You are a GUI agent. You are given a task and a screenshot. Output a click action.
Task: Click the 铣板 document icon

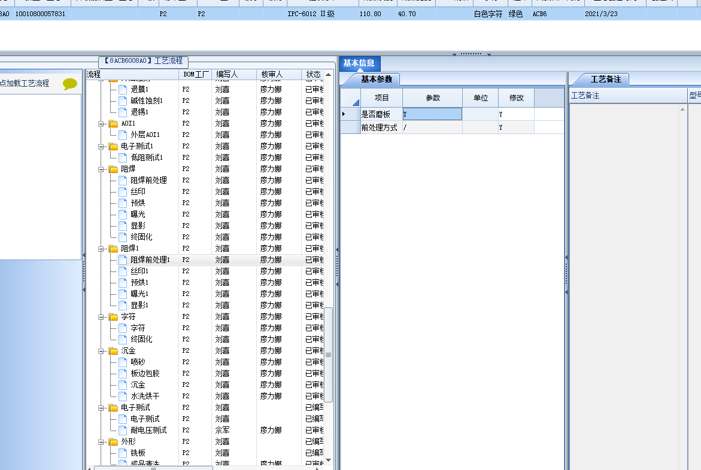[123, 453]
